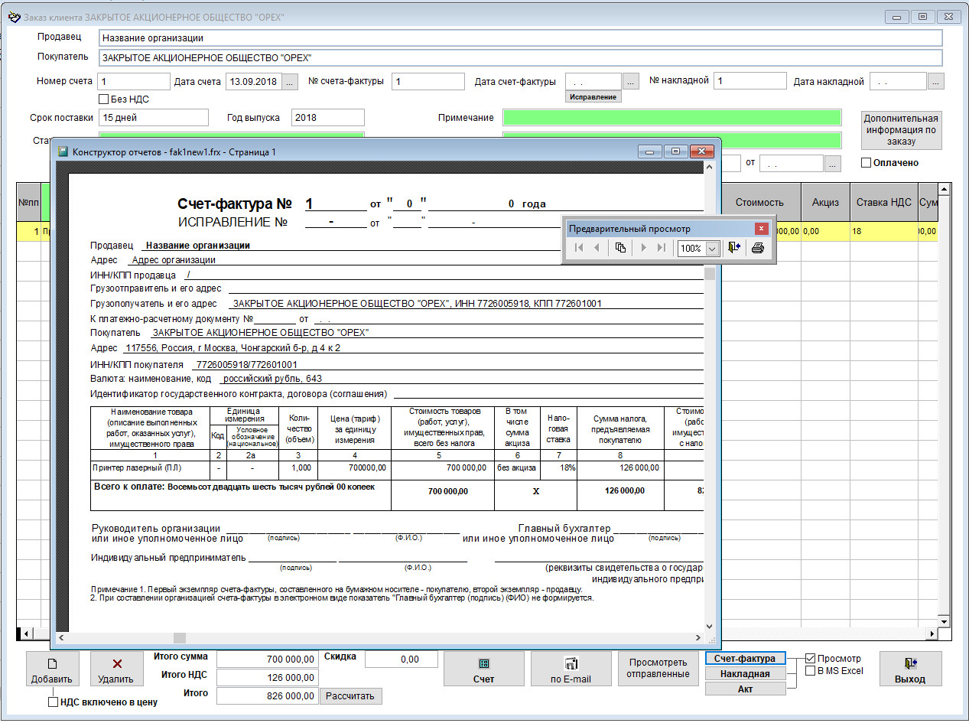This screenshot has width=969, height=723.
Task: Expand the 100% zoom dropdown
Action: click(x=712, y=249)
